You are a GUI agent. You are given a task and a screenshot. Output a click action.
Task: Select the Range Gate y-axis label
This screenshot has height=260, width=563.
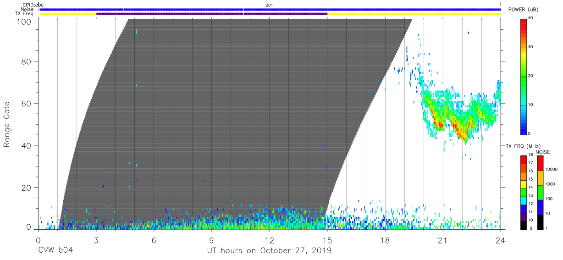(x=7, y=125)
